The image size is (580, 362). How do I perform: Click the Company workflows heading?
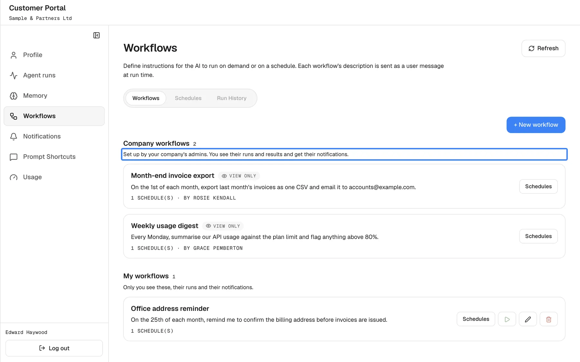point(156,144)
